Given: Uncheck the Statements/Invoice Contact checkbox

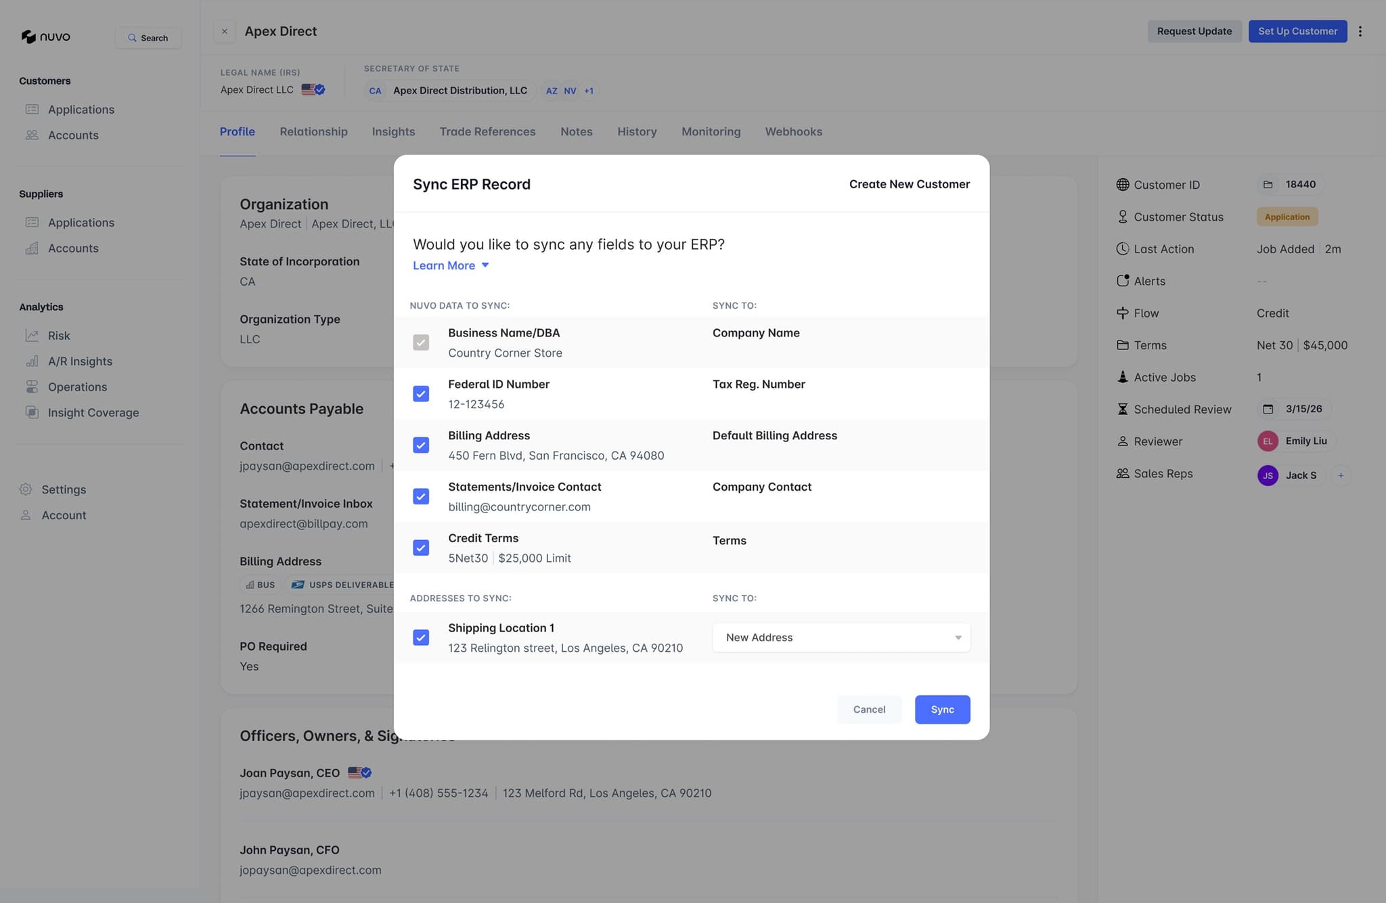Looking at the screenshot, I should 421,497.
